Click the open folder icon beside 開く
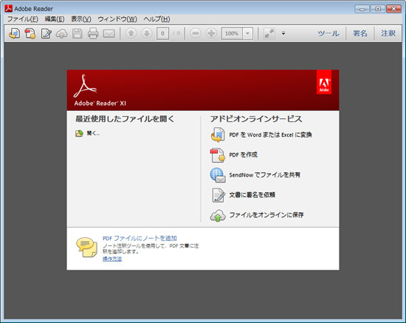Image resolution: width=406 pixels, height=323 pixels. tap(79, 133)
